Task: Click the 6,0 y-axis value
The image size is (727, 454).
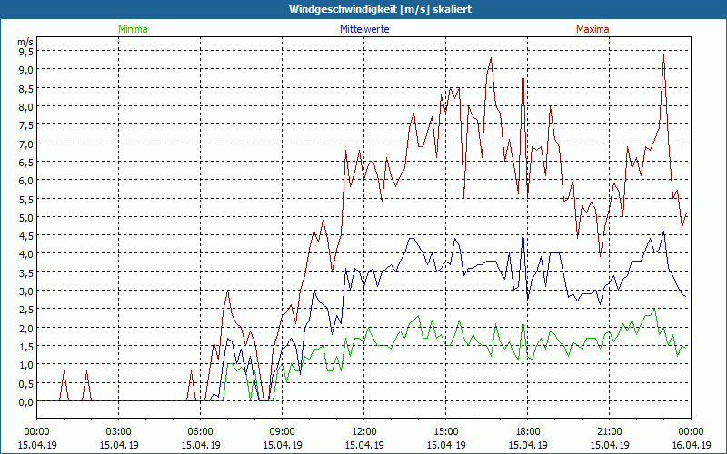Action: (x=26, y=180)
